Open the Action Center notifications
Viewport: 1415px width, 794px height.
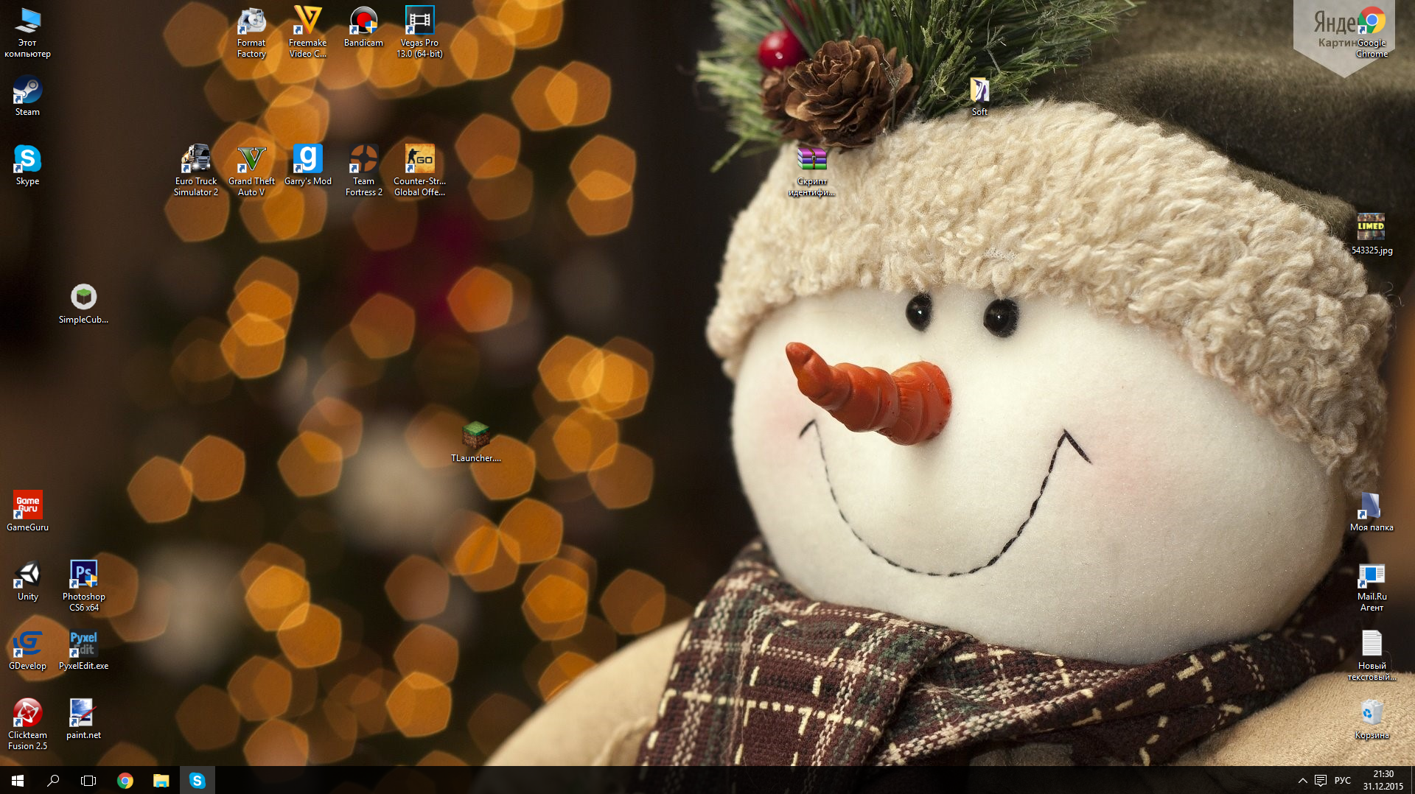(x=1321, y=780)
